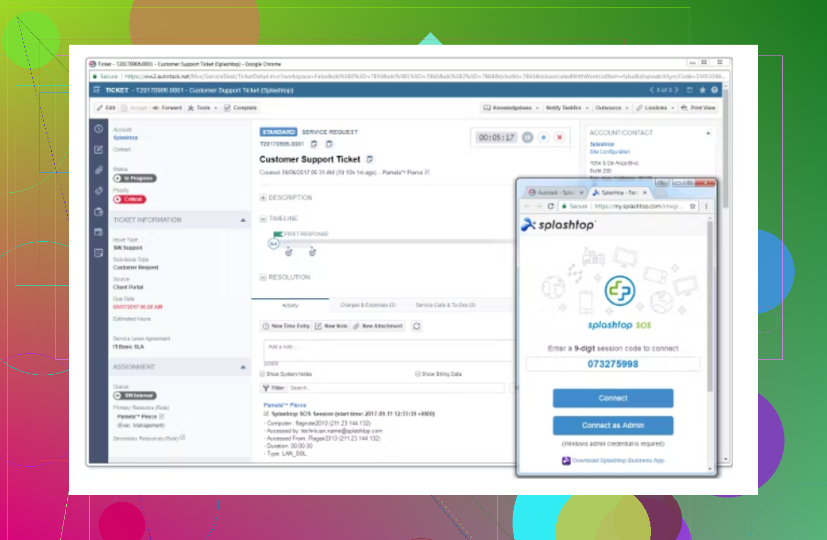
Task: Click the blue record stopwatch button
Action: coord(544,137)
